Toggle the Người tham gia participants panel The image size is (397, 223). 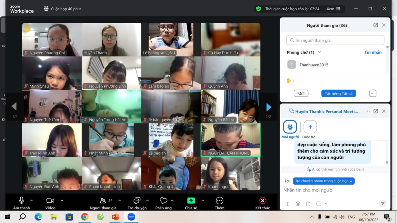tap(103, 200)
